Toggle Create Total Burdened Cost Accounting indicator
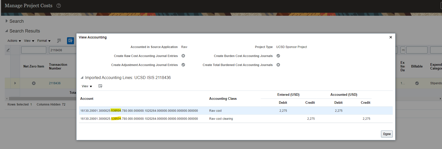The height and width of the screenshot is (149, 442). (x=278, y=65)
